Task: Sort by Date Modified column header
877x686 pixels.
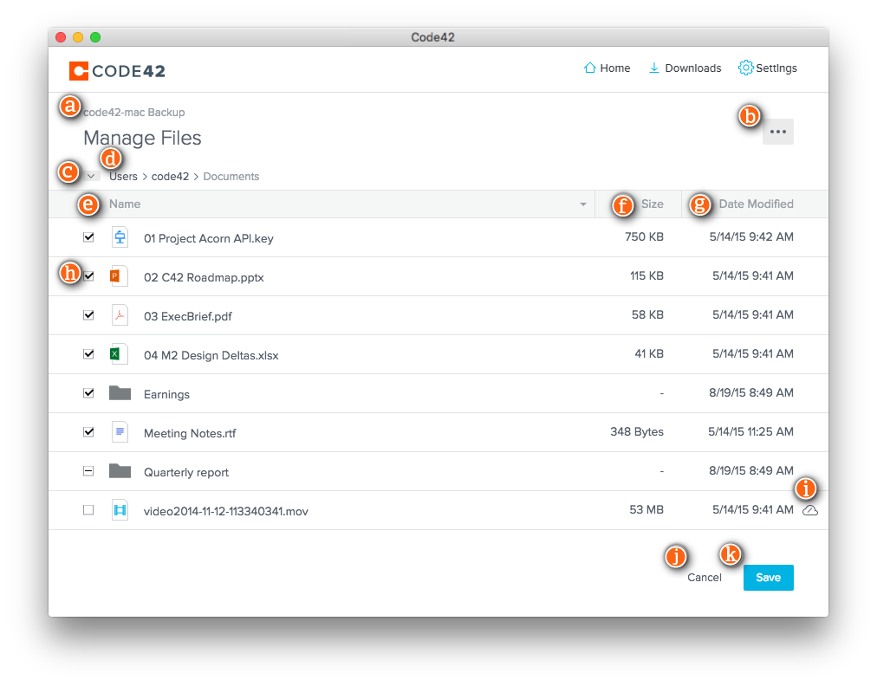Action: [x=757, y=204]
